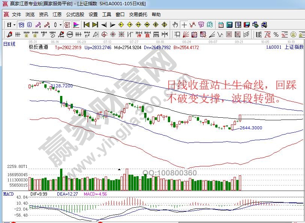
Task: Click the 极反通道 indicator label
Action: tap(38, 48)
